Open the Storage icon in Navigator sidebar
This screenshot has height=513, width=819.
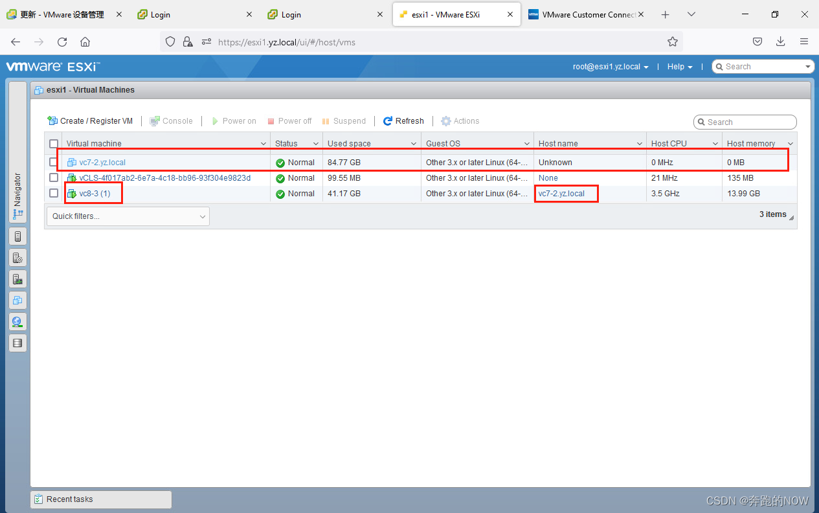pos(17,343)
